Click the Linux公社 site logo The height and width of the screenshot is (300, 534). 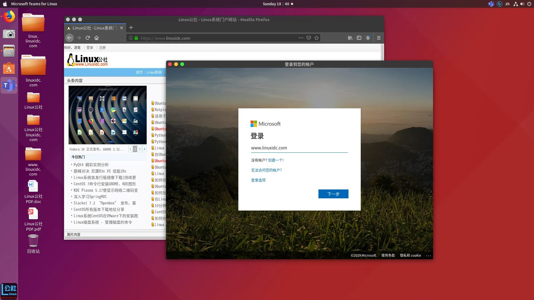pyautogui.click(x=87, y=60)
